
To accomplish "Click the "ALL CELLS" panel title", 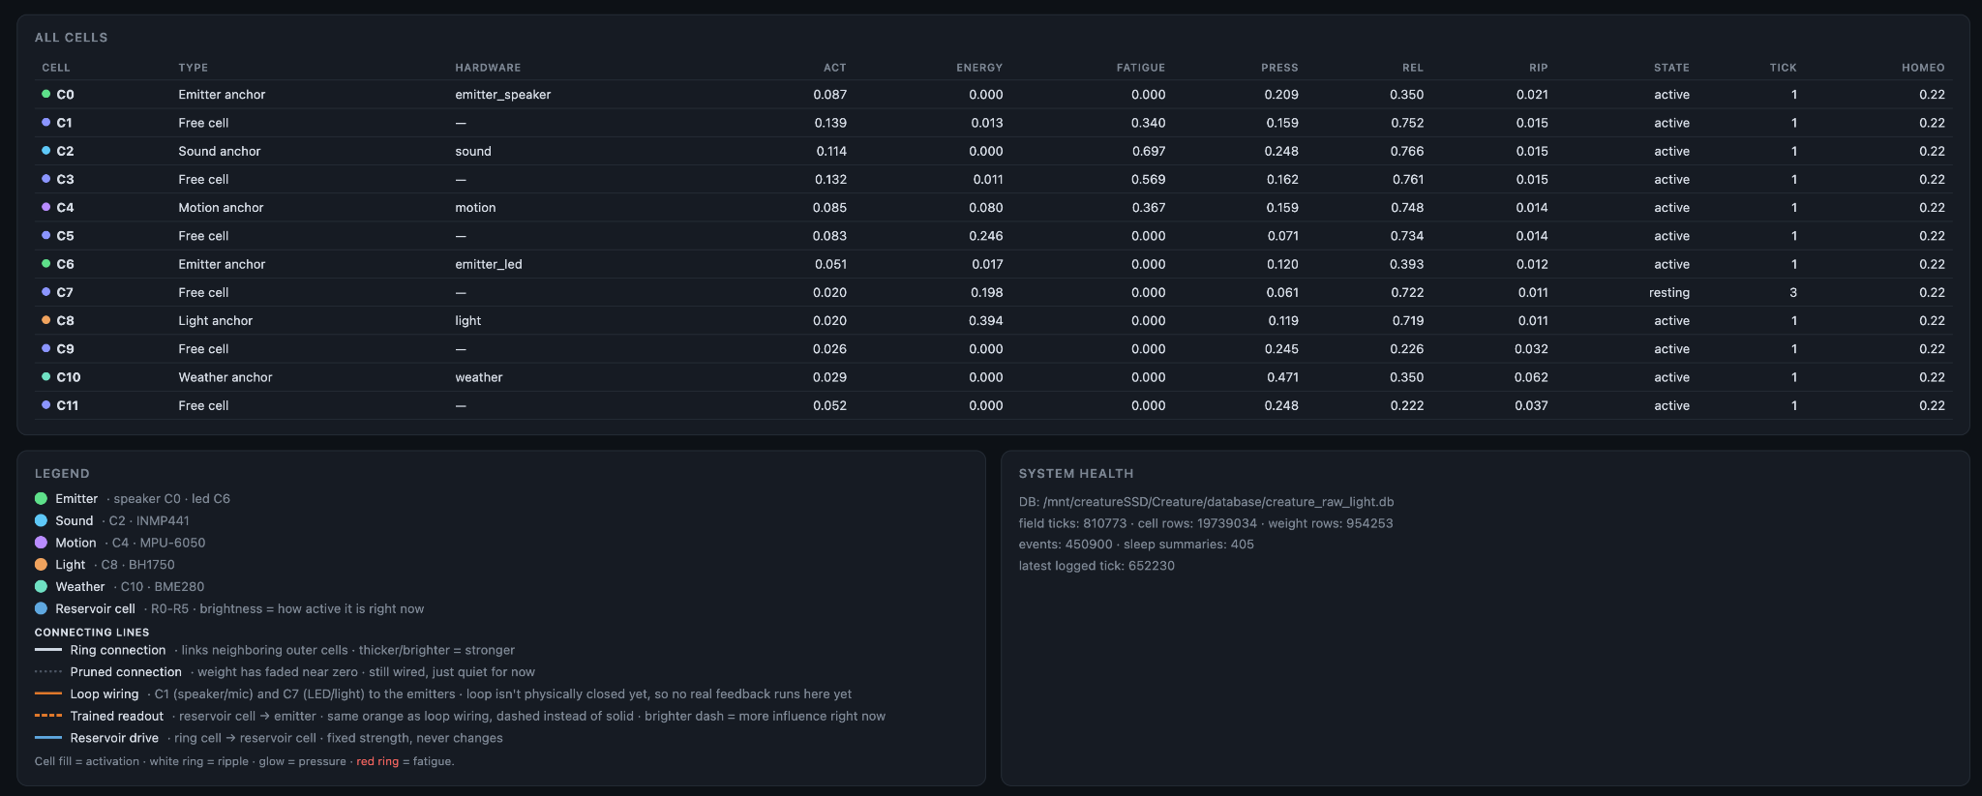I will [x=72, y=38].
